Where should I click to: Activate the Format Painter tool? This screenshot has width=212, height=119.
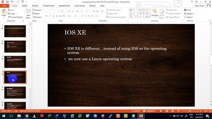[x=15, y=17]
